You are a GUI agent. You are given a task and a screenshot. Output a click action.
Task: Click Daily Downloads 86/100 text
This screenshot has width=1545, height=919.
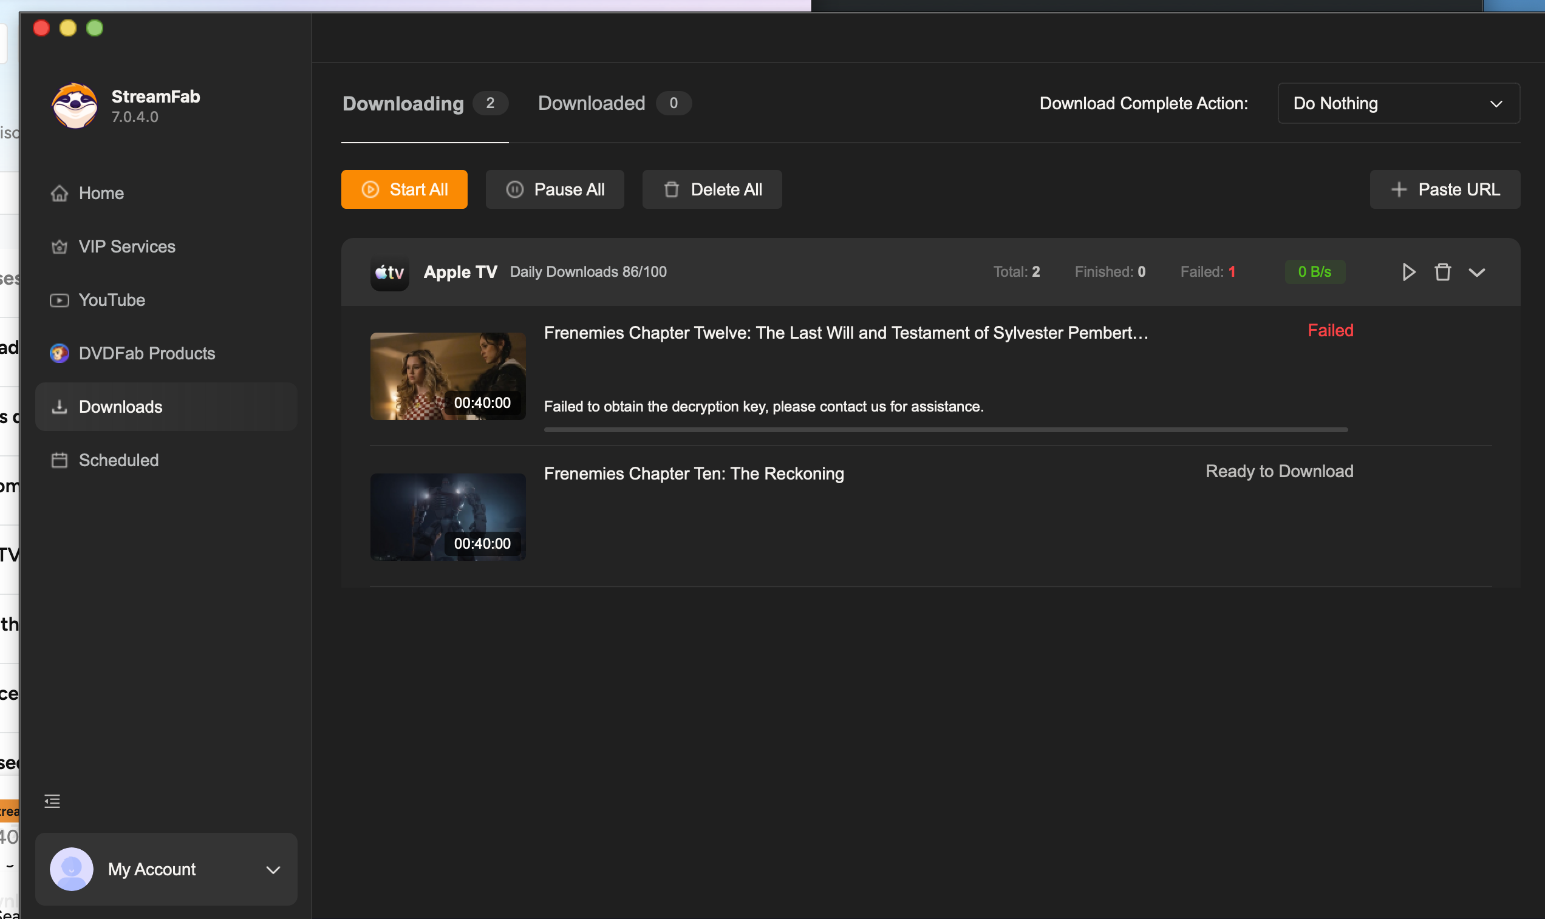click(588, 272)
